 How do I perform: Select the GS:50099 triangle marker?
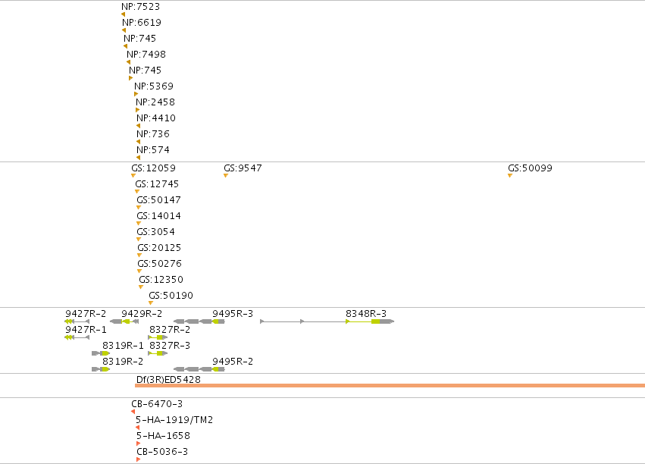pyautogui.click(x=510, y=176)
